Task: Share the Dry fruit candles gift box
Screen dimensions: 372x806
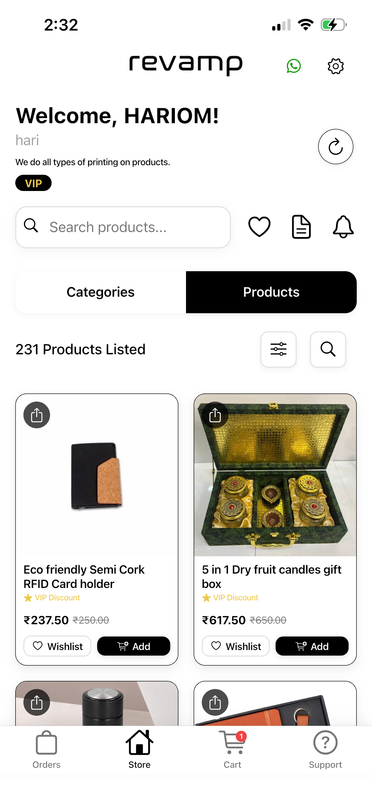Action: tap(215, 415)
